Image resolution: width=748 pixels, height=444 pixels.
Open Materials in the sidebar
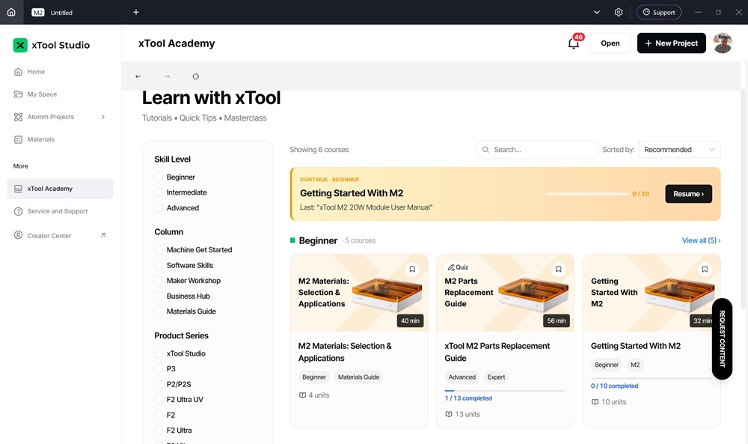[60, 139]
